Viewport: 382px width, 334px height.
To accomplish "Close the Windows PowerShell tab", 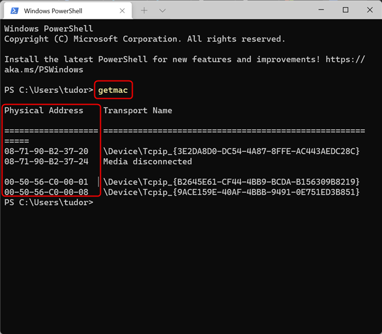I will point(121,10).
